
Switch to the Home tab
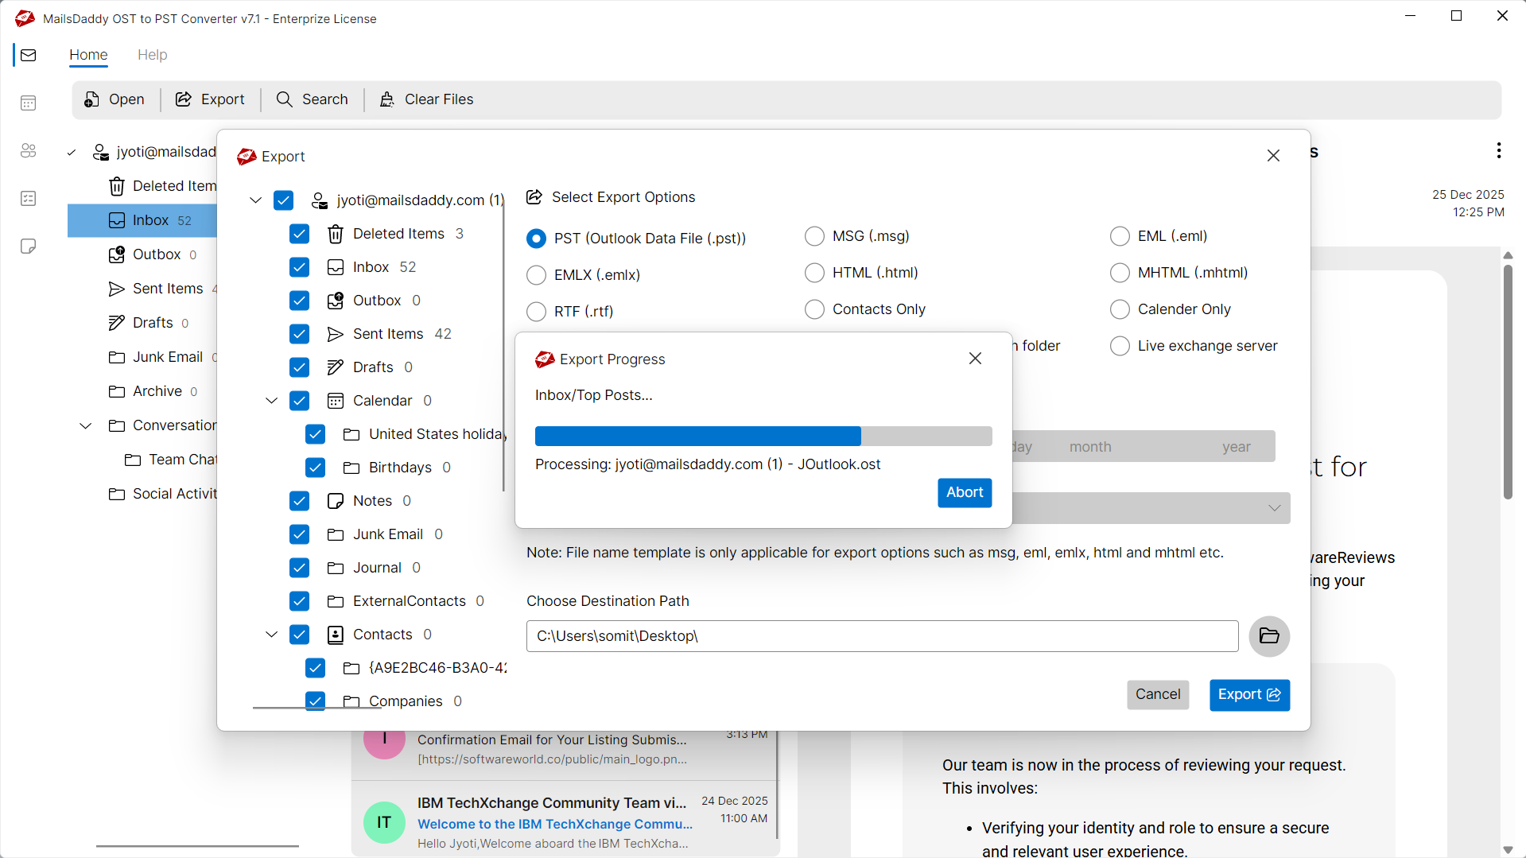point(88,55)
